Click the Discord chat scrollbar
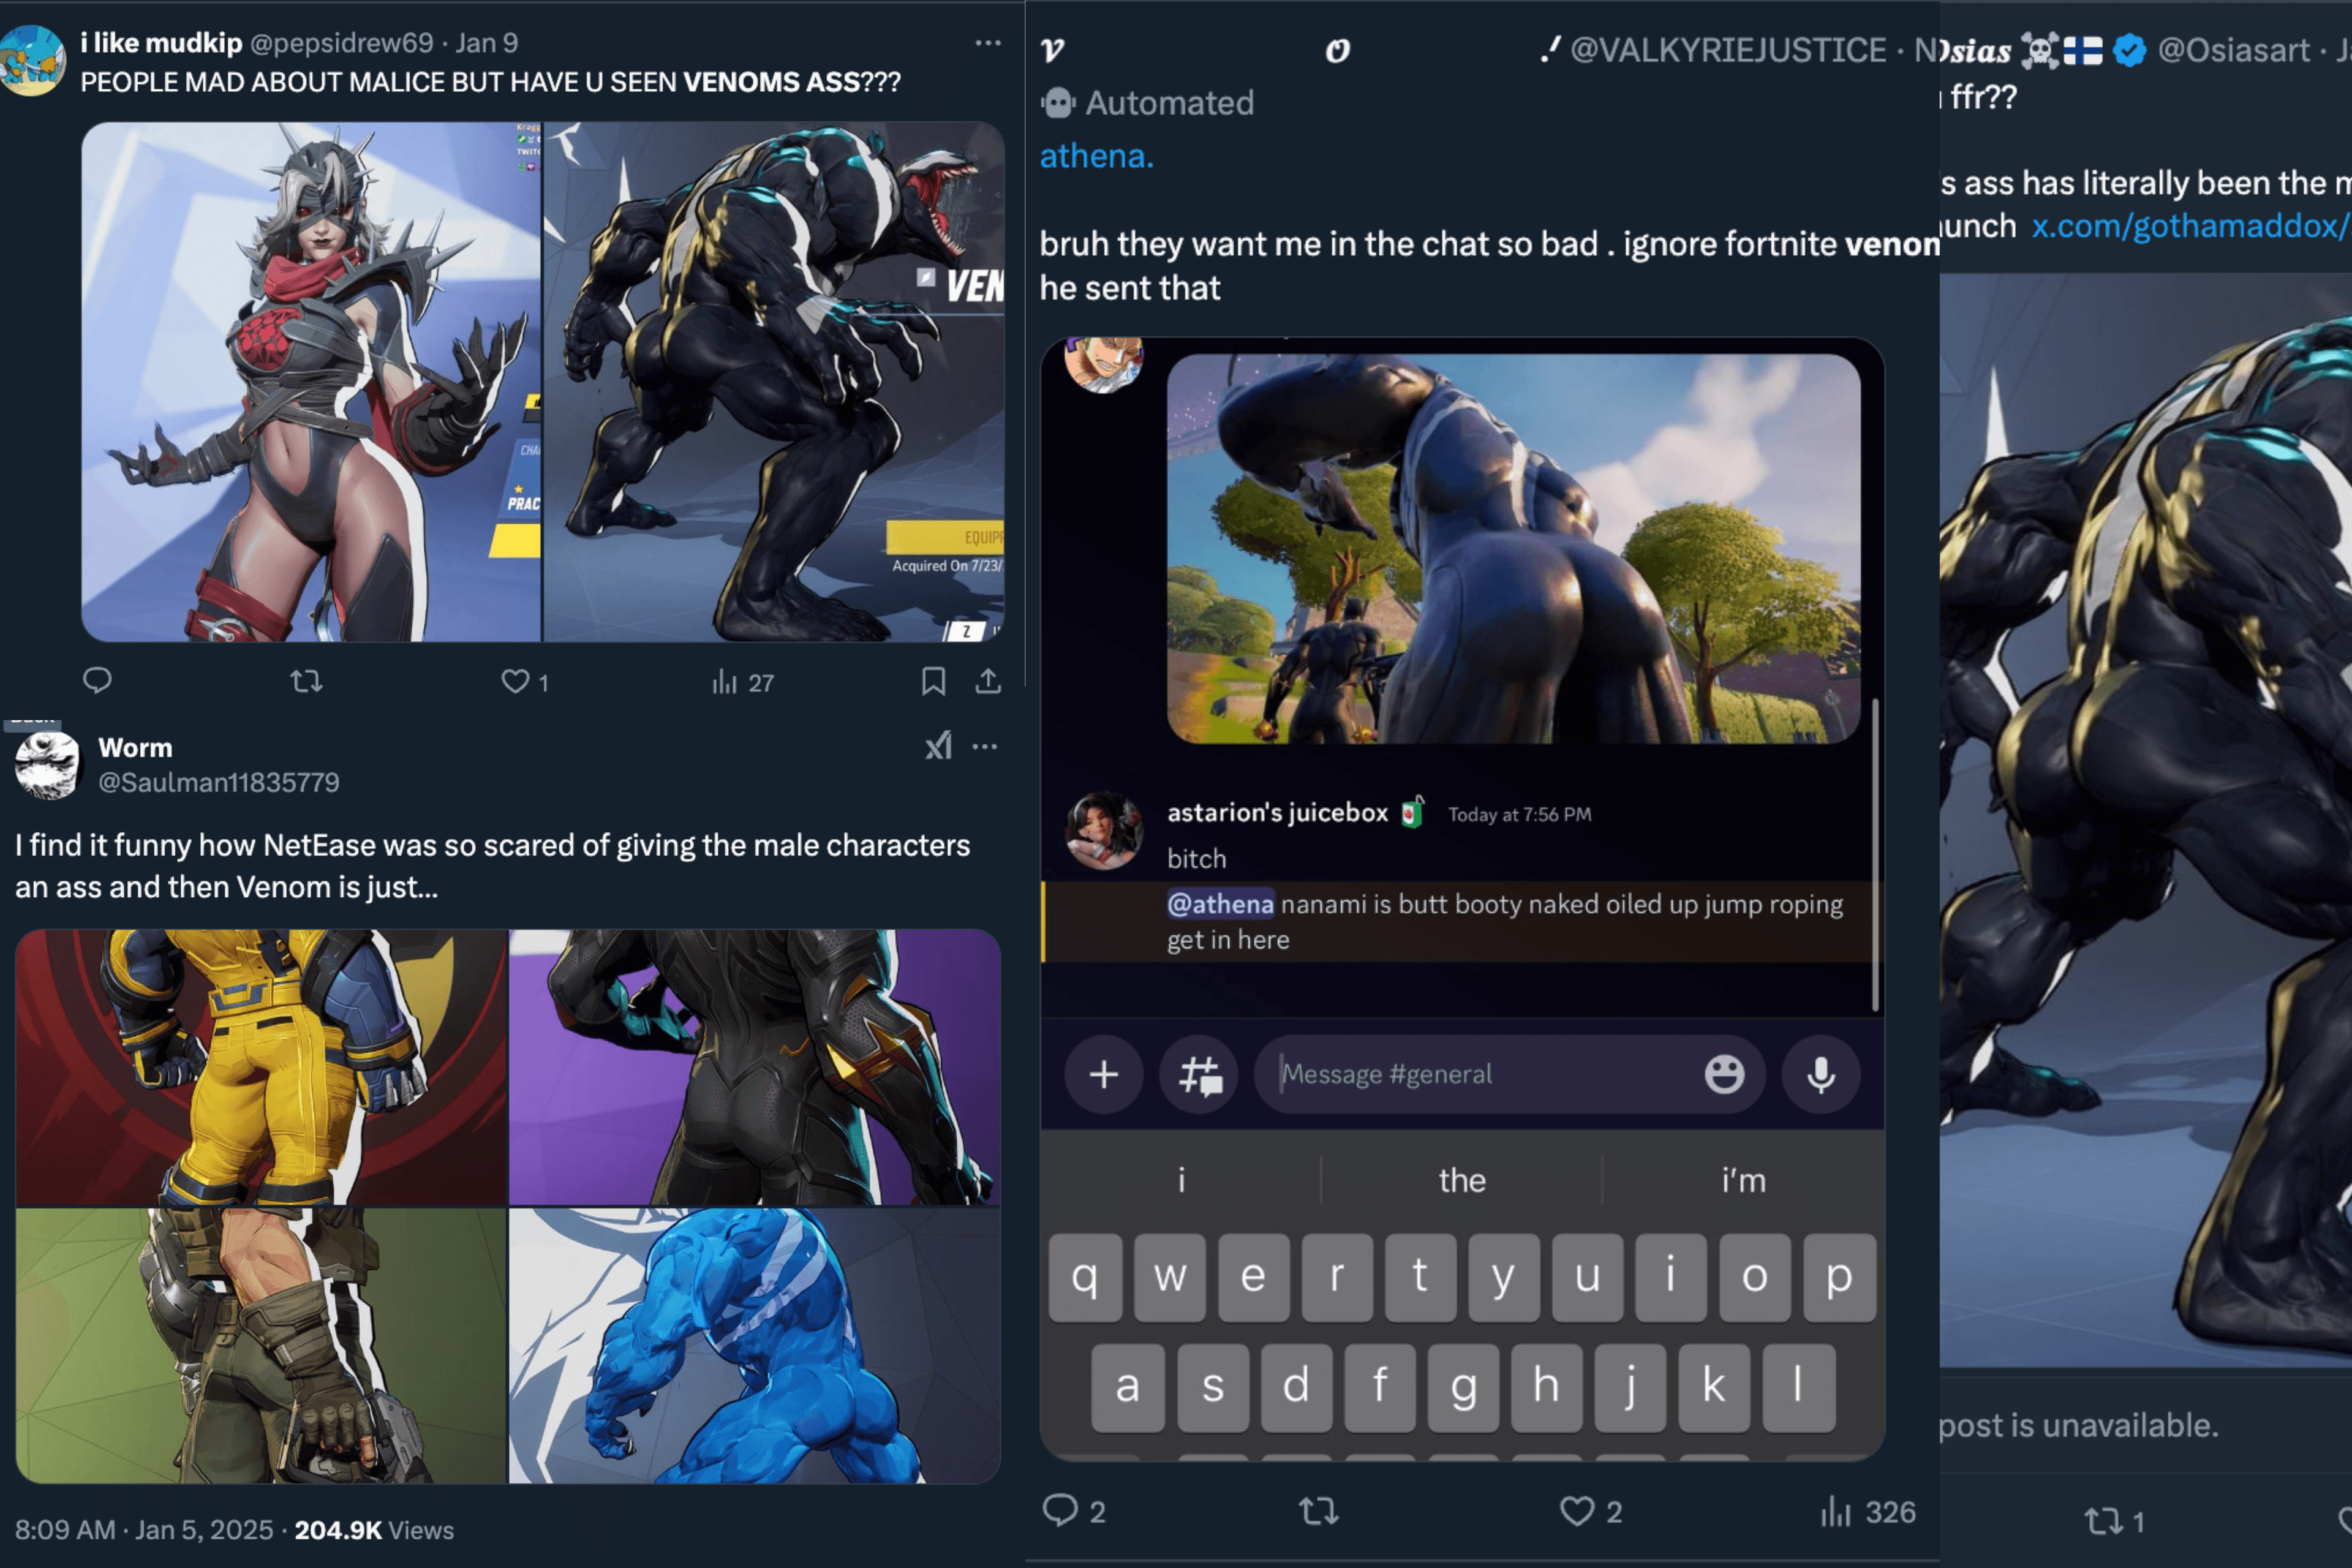 pyautogui.click(x=1875, y=855)
